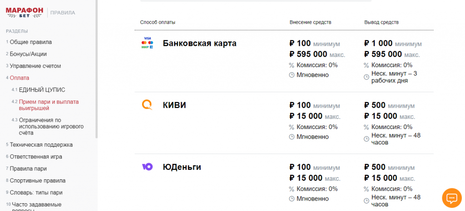465x211 pixels.
Task: Navigate to Техническая поддержка
Action: 41,145
